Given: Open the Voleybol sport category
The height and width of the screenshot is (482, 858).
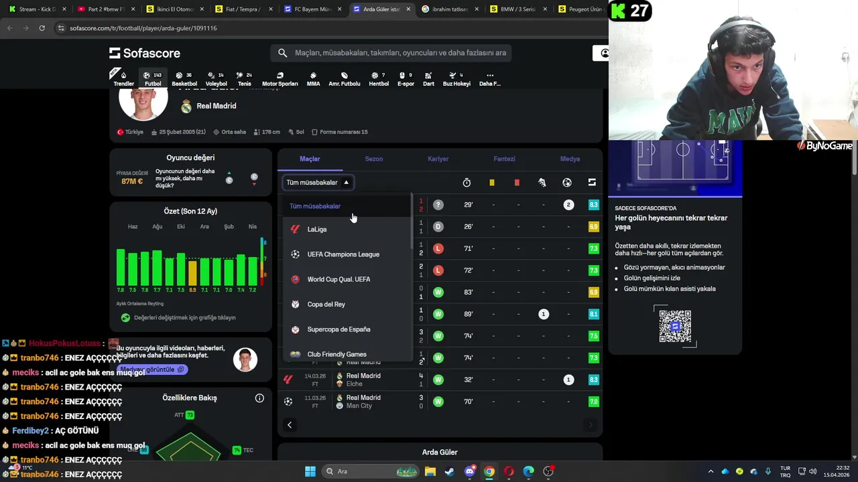Looking at the screenshot, I should [x=217, y=79].
